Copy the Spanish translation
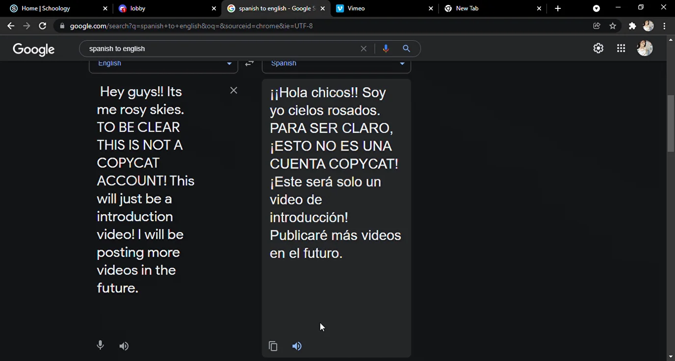The height and width of the screenshot is (361, 675). coord(273,346)
